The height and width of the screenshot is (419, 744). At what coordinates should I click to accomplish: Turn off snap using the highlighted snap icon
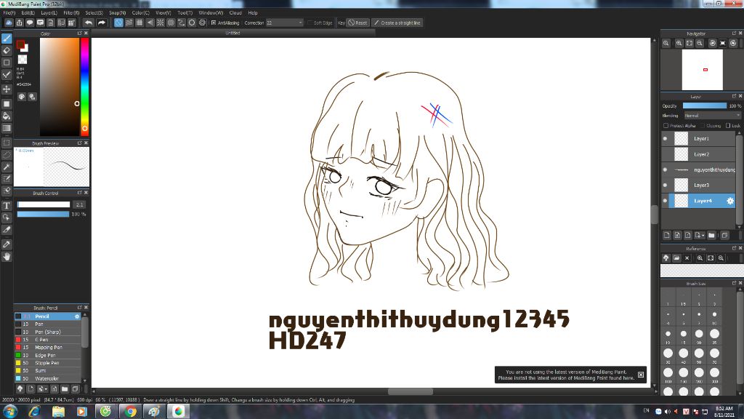coord(118,23)
